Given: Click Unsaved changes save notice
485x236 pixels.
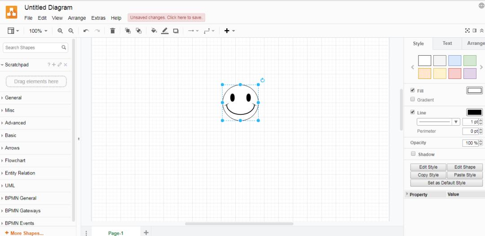Looking at the screenshot, I should coord(167,17).
